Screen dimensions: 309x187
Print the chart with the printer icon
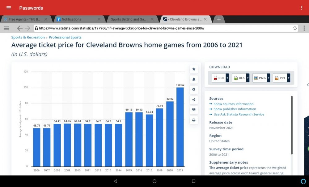point(194,120)
